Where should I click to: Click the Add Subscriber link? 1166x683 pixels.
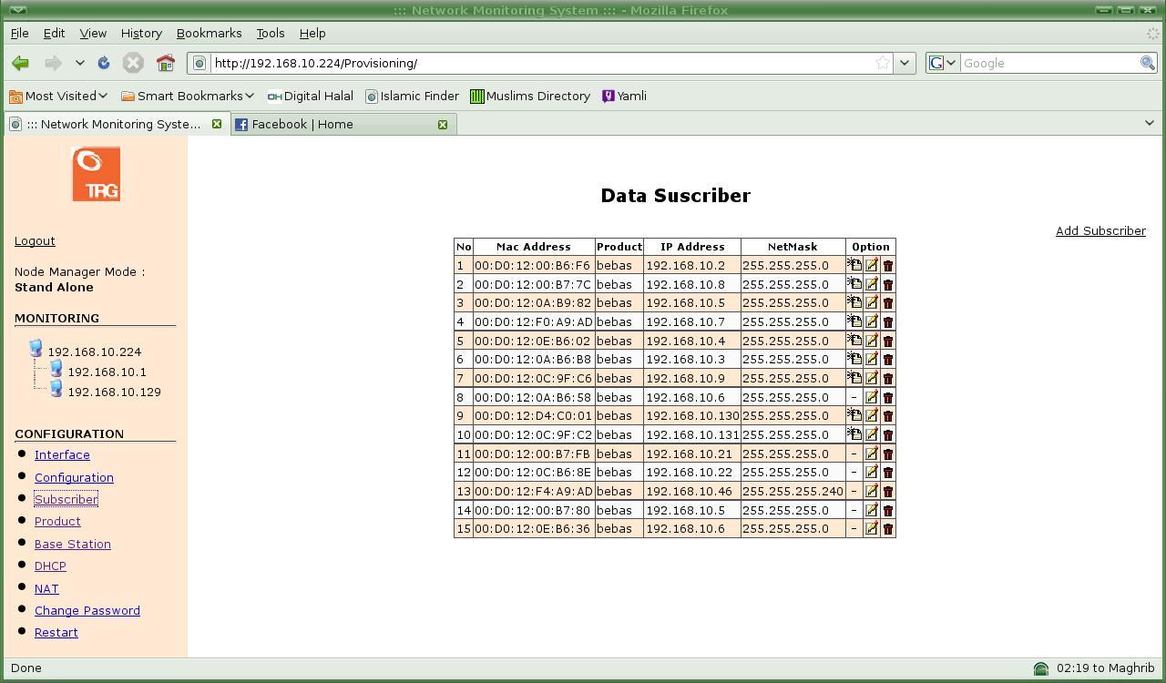1100,230
